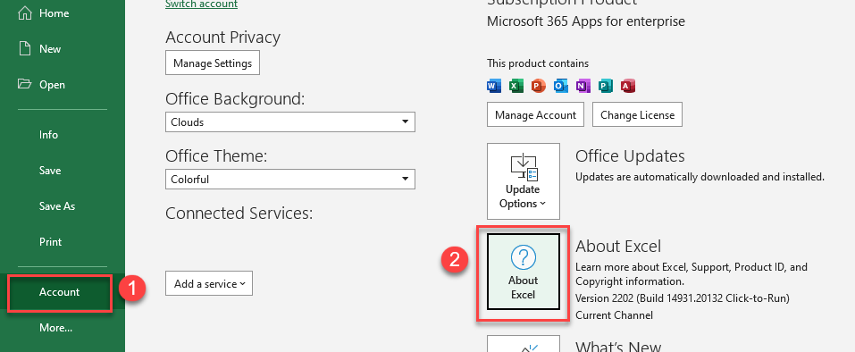
Task: Click the PowerPoint product icon
Action: [x=539, y=86]
